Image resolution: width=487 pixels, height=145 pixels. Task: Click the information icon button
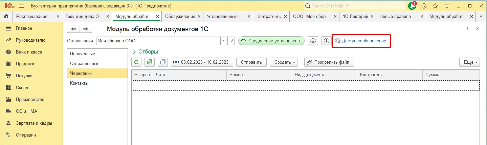pos(326,41)
